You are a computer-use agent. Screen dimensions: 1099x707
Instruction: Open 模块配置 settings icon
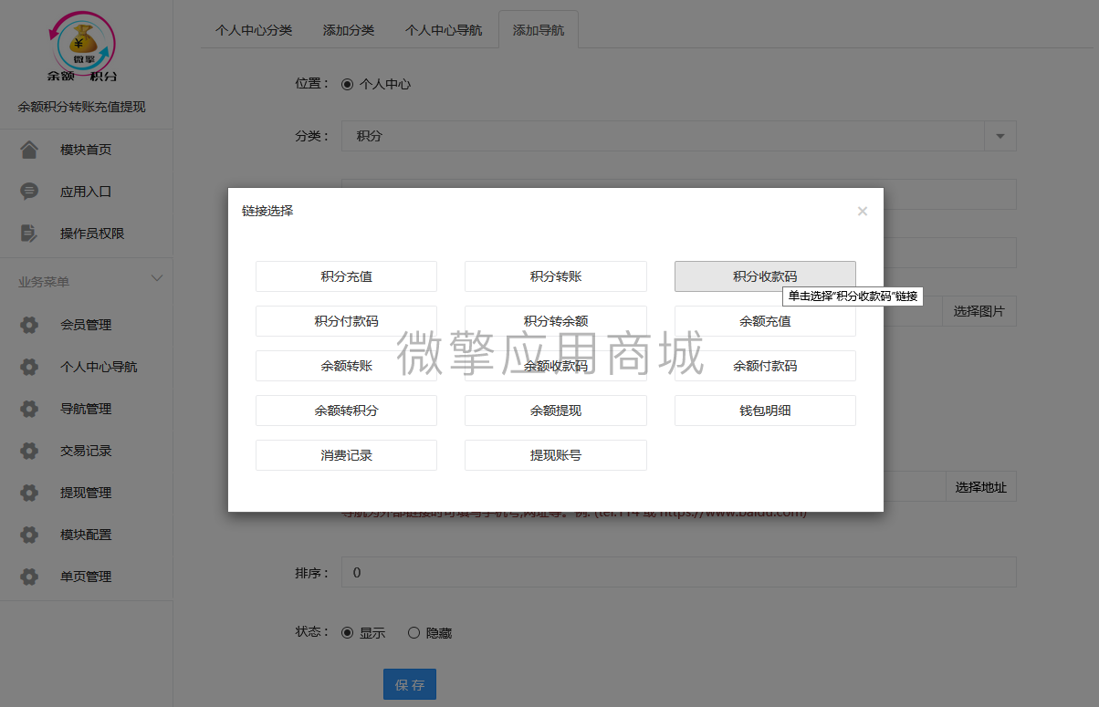tap(28, 534)
